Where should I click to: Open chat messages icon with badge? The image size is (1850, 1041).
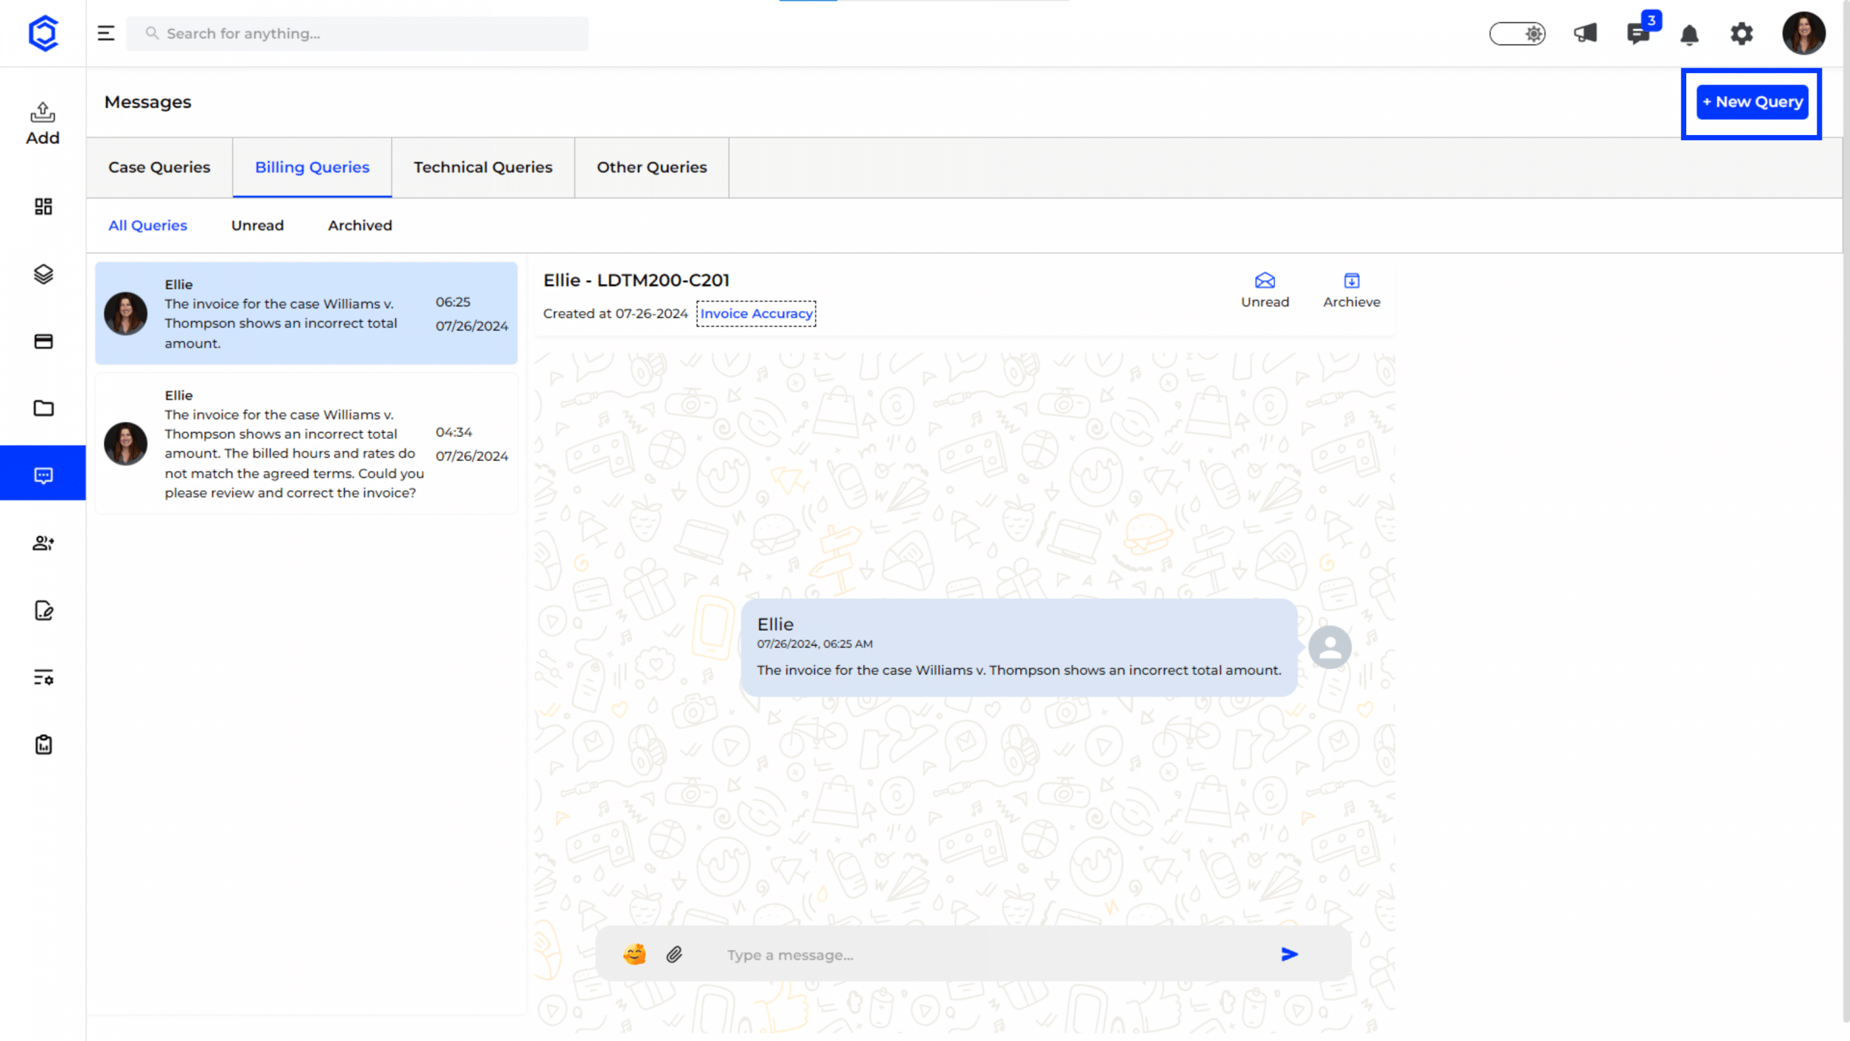[x=1638, y=33]
